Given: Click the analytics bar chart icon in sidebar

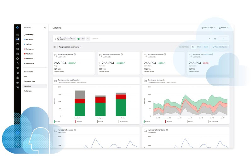Looking at the screenshot, I should (18, 39).
